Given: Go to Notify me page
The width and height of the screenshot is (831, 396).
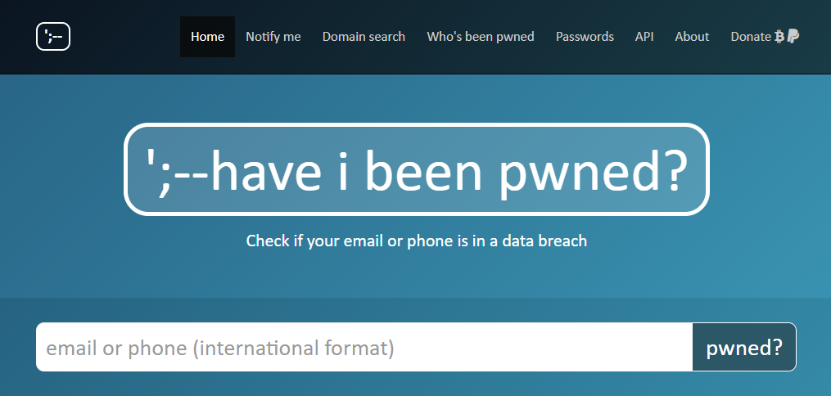Looking at the screenshot, I should [x=273, y=37].
